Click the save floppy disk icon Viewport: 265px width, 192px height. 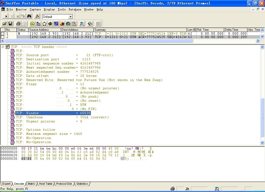(x=10, y=24)
